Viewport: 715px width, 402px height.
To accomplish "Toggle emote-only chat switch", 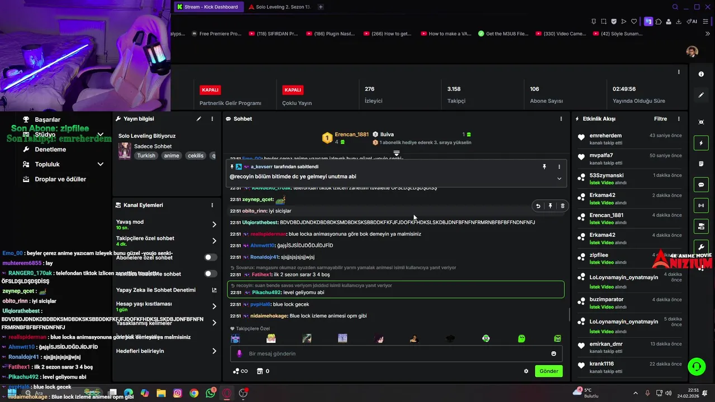I will pos(211,274).
